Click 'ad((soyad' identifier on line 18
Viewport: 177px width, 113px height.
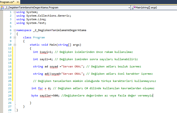(52, 74)
